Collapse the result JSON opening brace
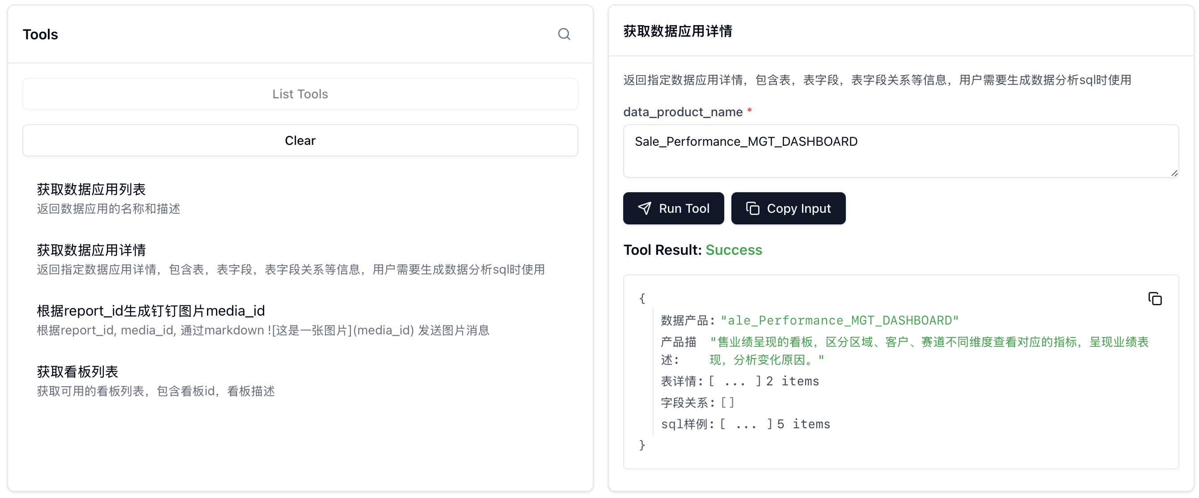The height and width of the screenshot is (498, 1199). click(x=642, y=298)
